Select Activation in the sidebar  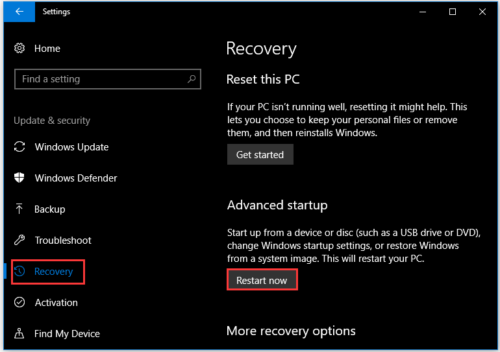tap(56, 302)
